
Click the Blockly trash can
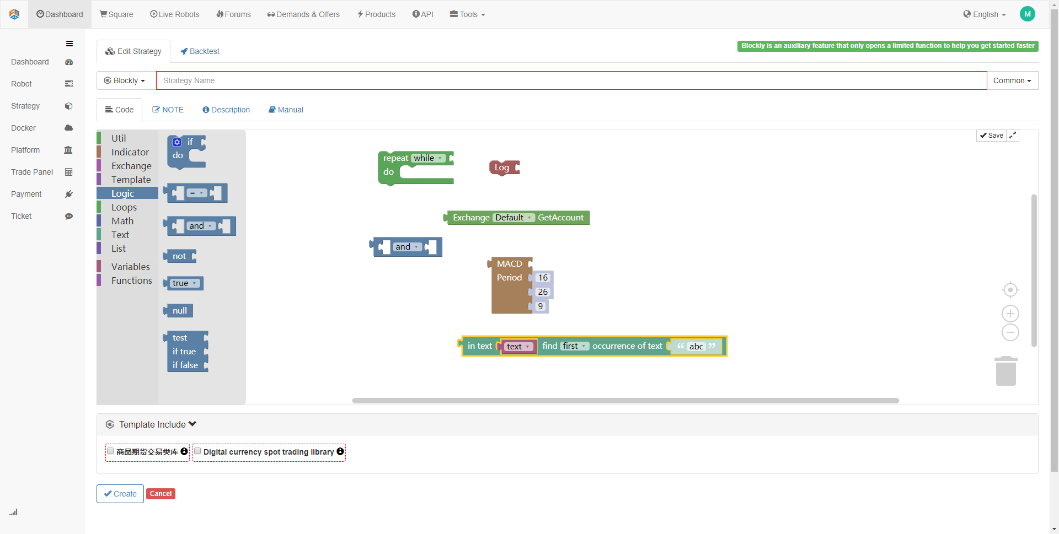click(1006, 371)
